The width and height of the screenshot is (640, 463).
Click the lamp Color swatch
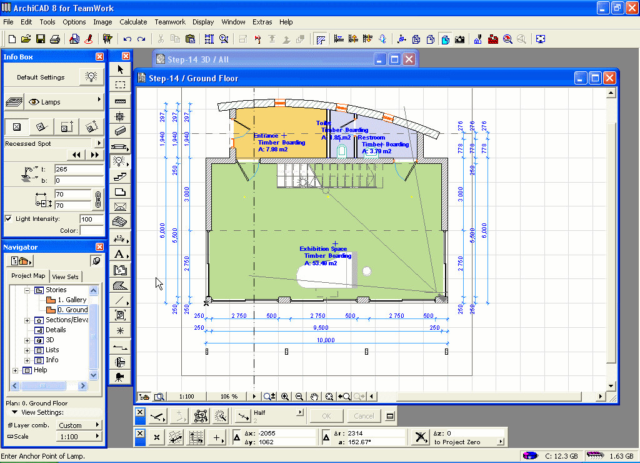(92, 231)
